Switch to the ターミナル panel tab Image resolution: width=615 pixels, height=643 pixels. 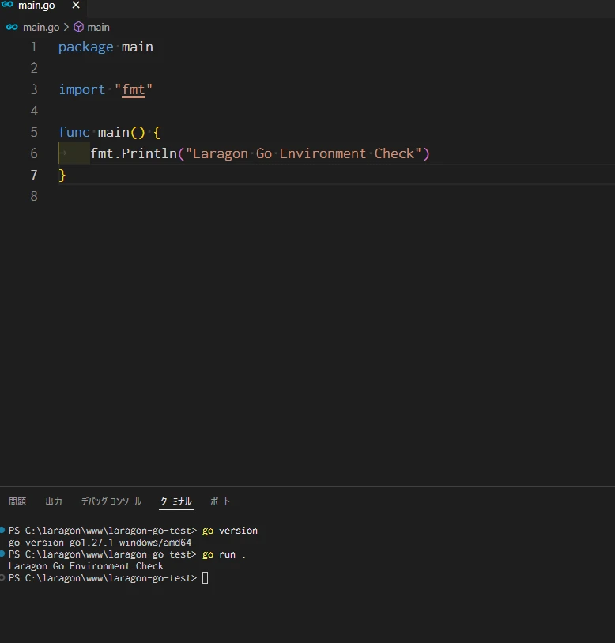click(176, 501)
